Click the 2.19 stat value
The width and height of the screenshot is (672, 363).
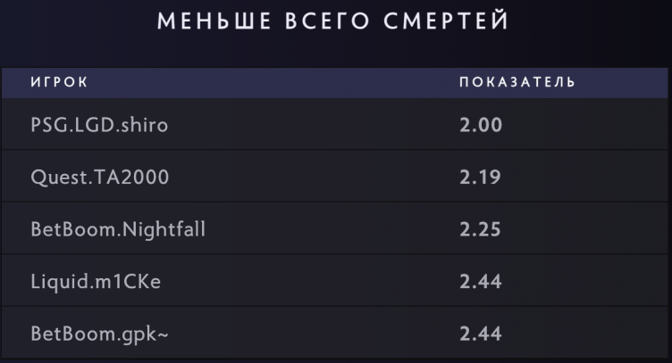[481, 177]
